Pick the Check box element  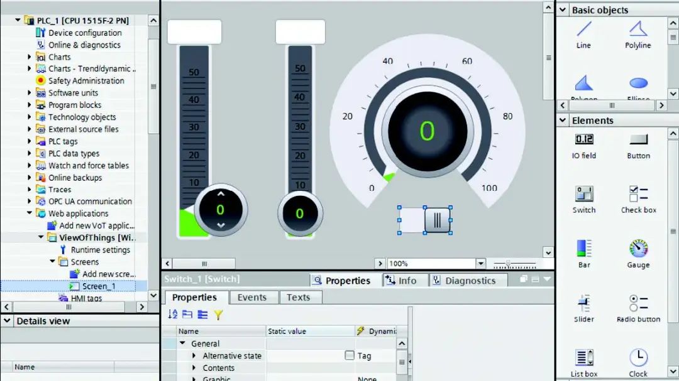click(x=638, y=200)
